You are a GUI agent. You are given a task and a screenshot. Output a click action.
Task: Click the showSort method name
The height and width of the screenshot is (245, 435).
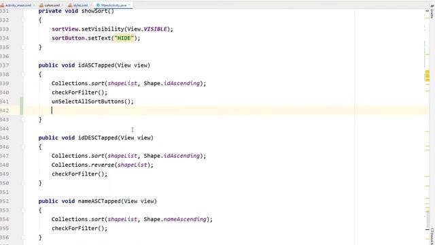point(94,11)
